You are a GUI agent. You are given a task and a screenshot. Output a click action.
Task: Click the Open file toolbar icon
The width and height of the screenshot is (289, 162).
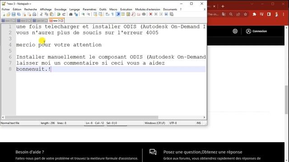[9, 14]
